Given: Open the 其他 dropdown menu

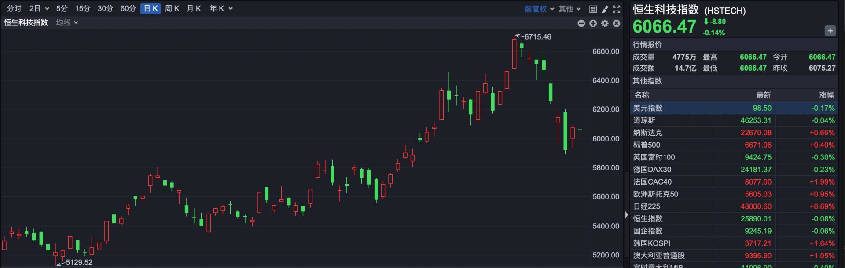Looking at the screenshot, I should click(x=569, y=9).
